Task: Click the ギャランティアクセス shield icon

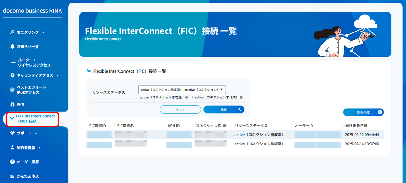Action: click(12, 75)
